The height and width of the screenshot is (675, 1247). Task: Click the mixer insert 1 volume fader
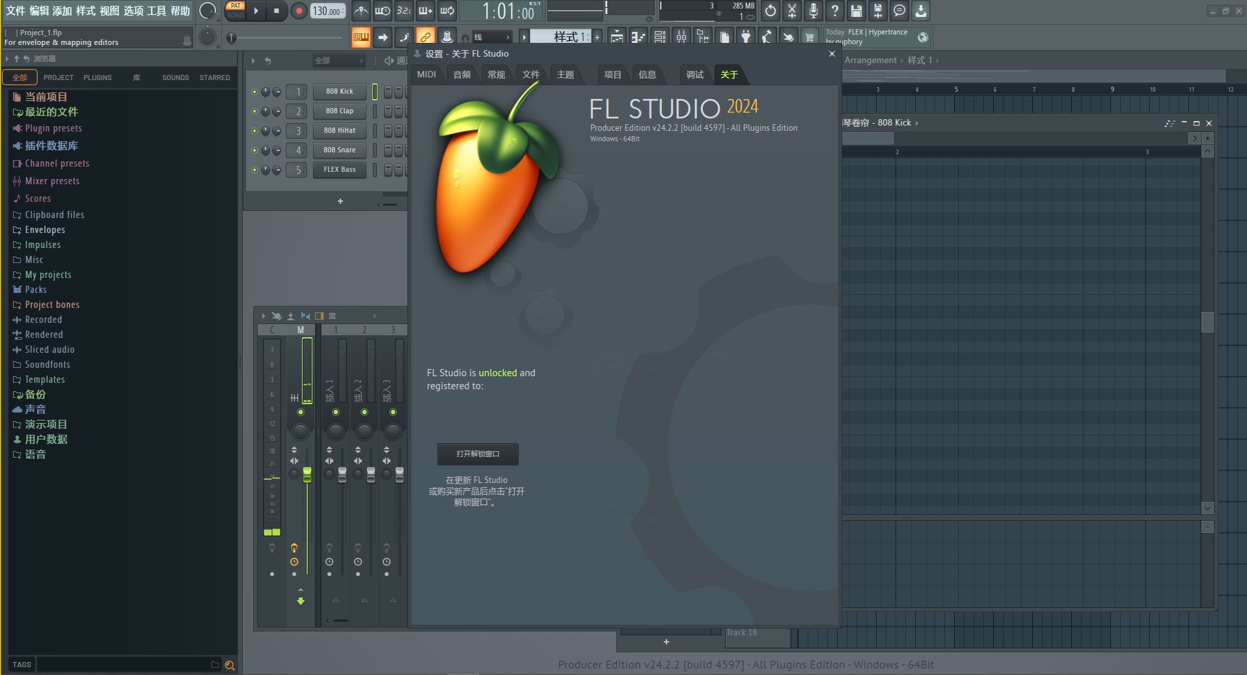[x=342, y=475]
